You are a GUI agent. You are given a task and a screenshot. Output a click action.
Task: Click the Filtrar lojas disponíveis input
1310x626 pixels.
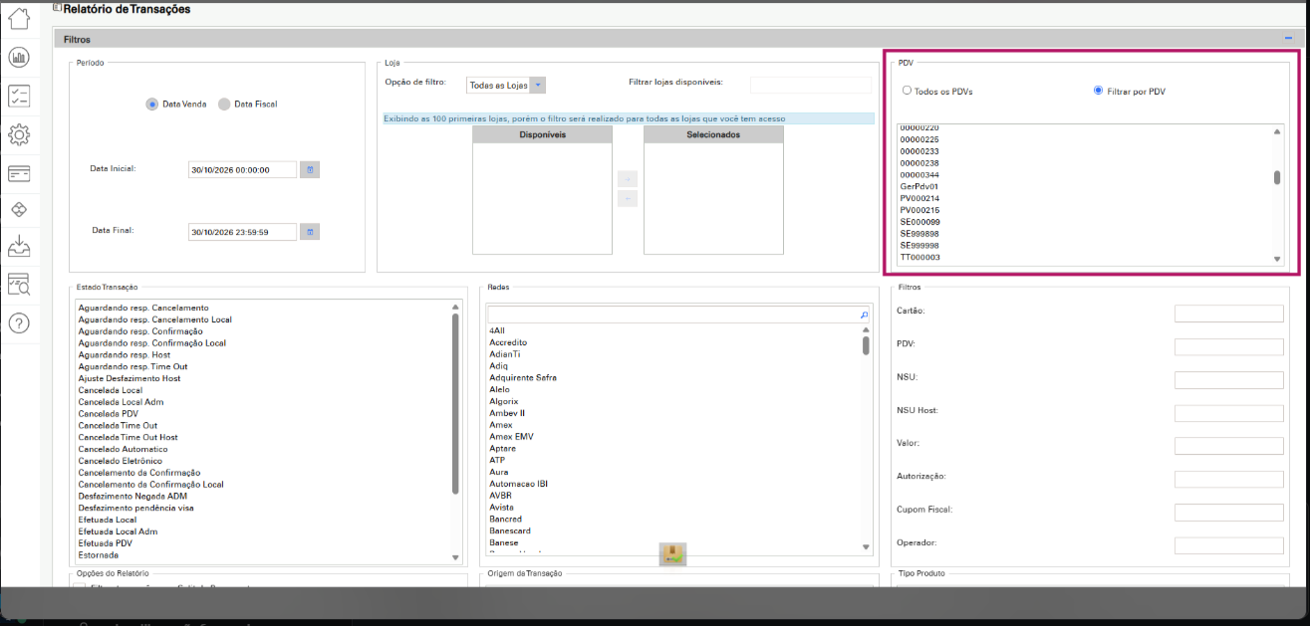click(811, 85)
